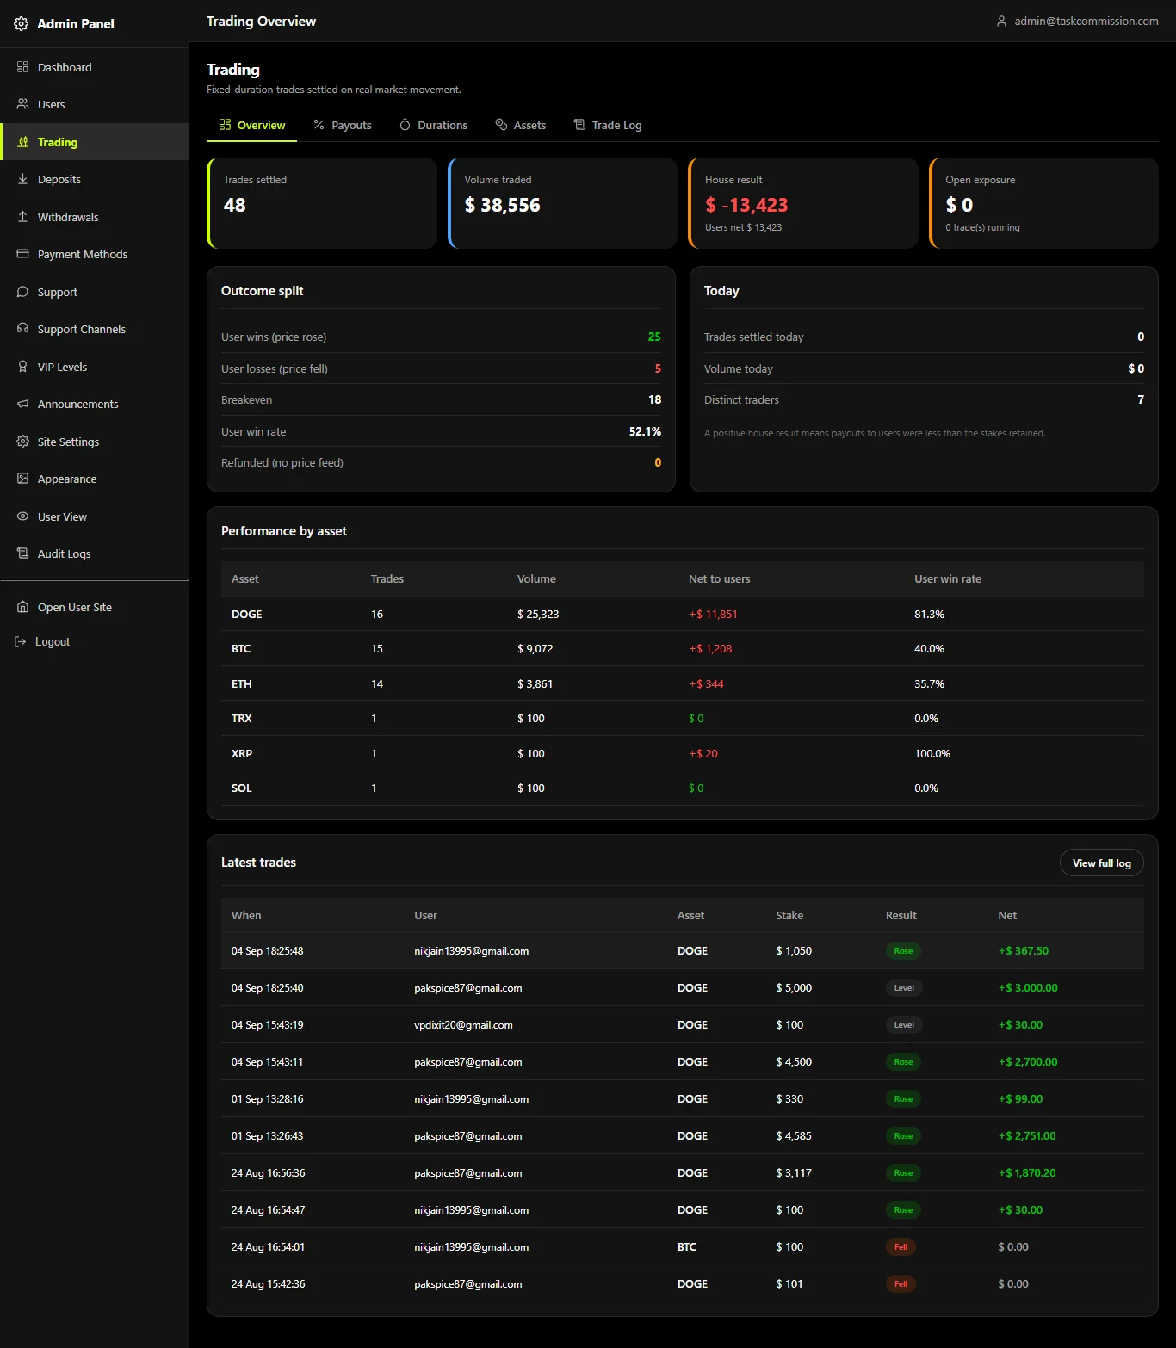Click the Fell badge on 24 Aug 16:54:01 trade
The image size is (1176, 1348).
click(901, 1247)
